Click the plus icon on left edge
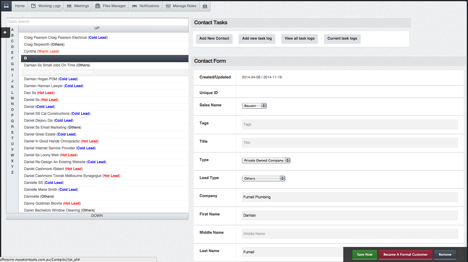 pyautogui.click(x=5, y=32)
